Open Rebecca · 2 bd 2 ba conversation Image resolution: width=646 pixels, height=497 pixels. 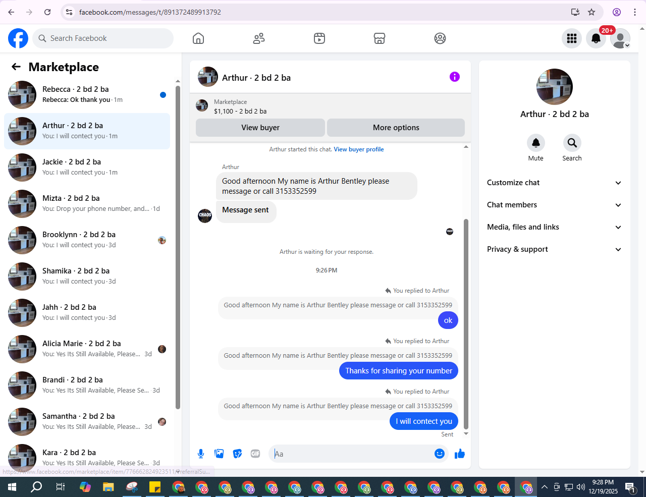coord(87,95)
